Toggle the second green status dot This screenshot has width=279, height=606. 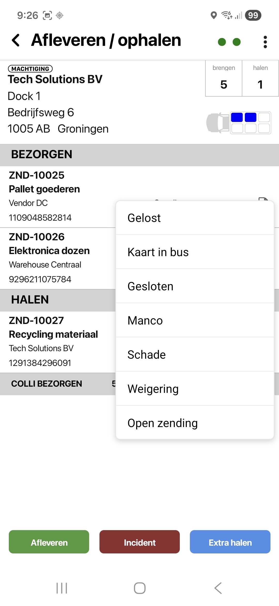[237, 41]
